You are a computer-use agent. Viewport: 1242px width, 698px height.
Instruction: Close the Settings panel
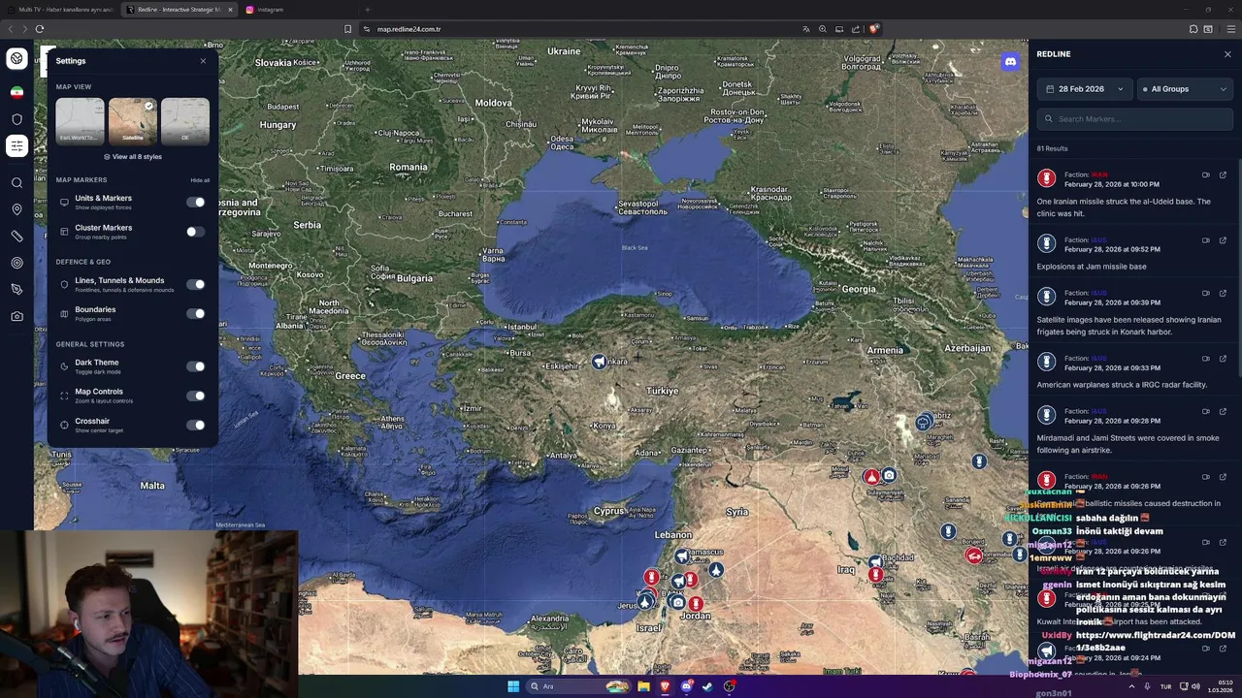(203, 61)
